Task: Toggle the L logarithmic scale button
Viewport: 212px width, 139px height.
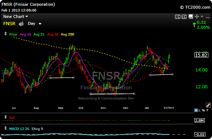Action: (200, 110)
